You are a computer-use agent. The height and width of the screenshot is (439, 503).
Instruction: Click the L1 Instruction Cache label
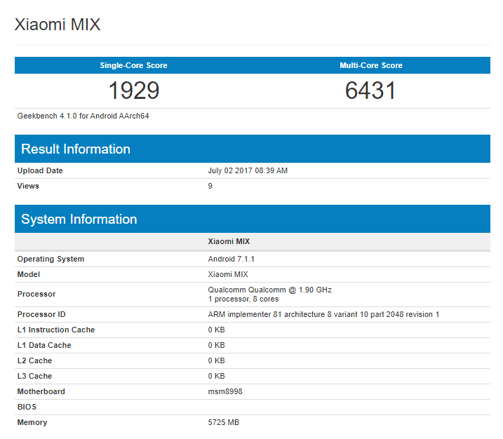click(x=56, y=330)
